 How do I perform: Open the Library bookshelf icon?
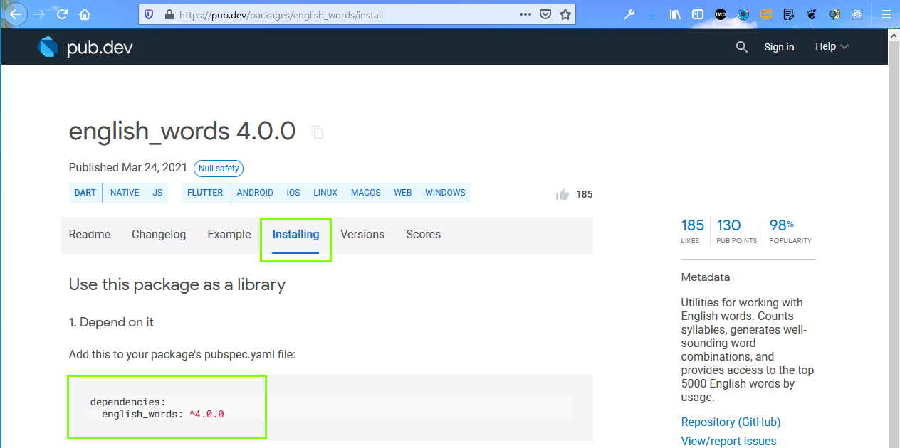tap(675, 14)
